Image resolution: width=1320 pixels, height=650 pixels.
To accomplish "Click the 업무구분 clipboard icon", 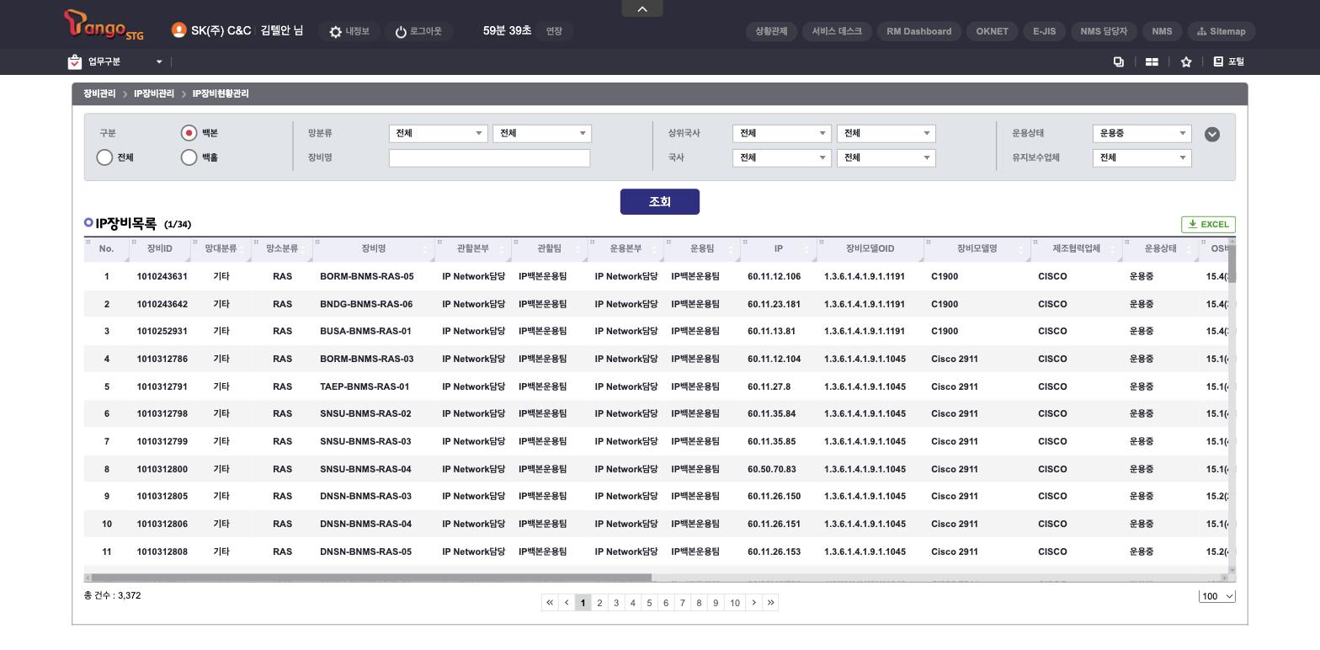I will pyautogui.click(x=75, y=61).
